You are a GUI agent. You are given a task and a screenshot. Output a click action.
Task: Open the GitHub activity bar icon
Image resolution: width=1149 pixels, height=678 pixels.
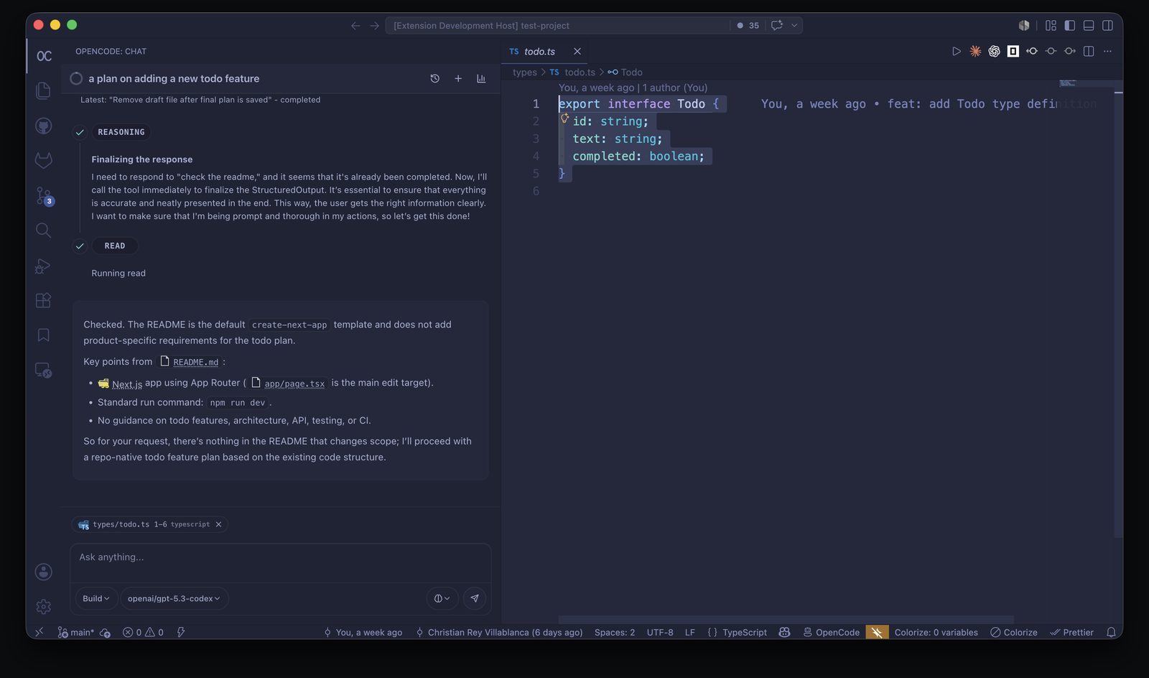point(43,126)
